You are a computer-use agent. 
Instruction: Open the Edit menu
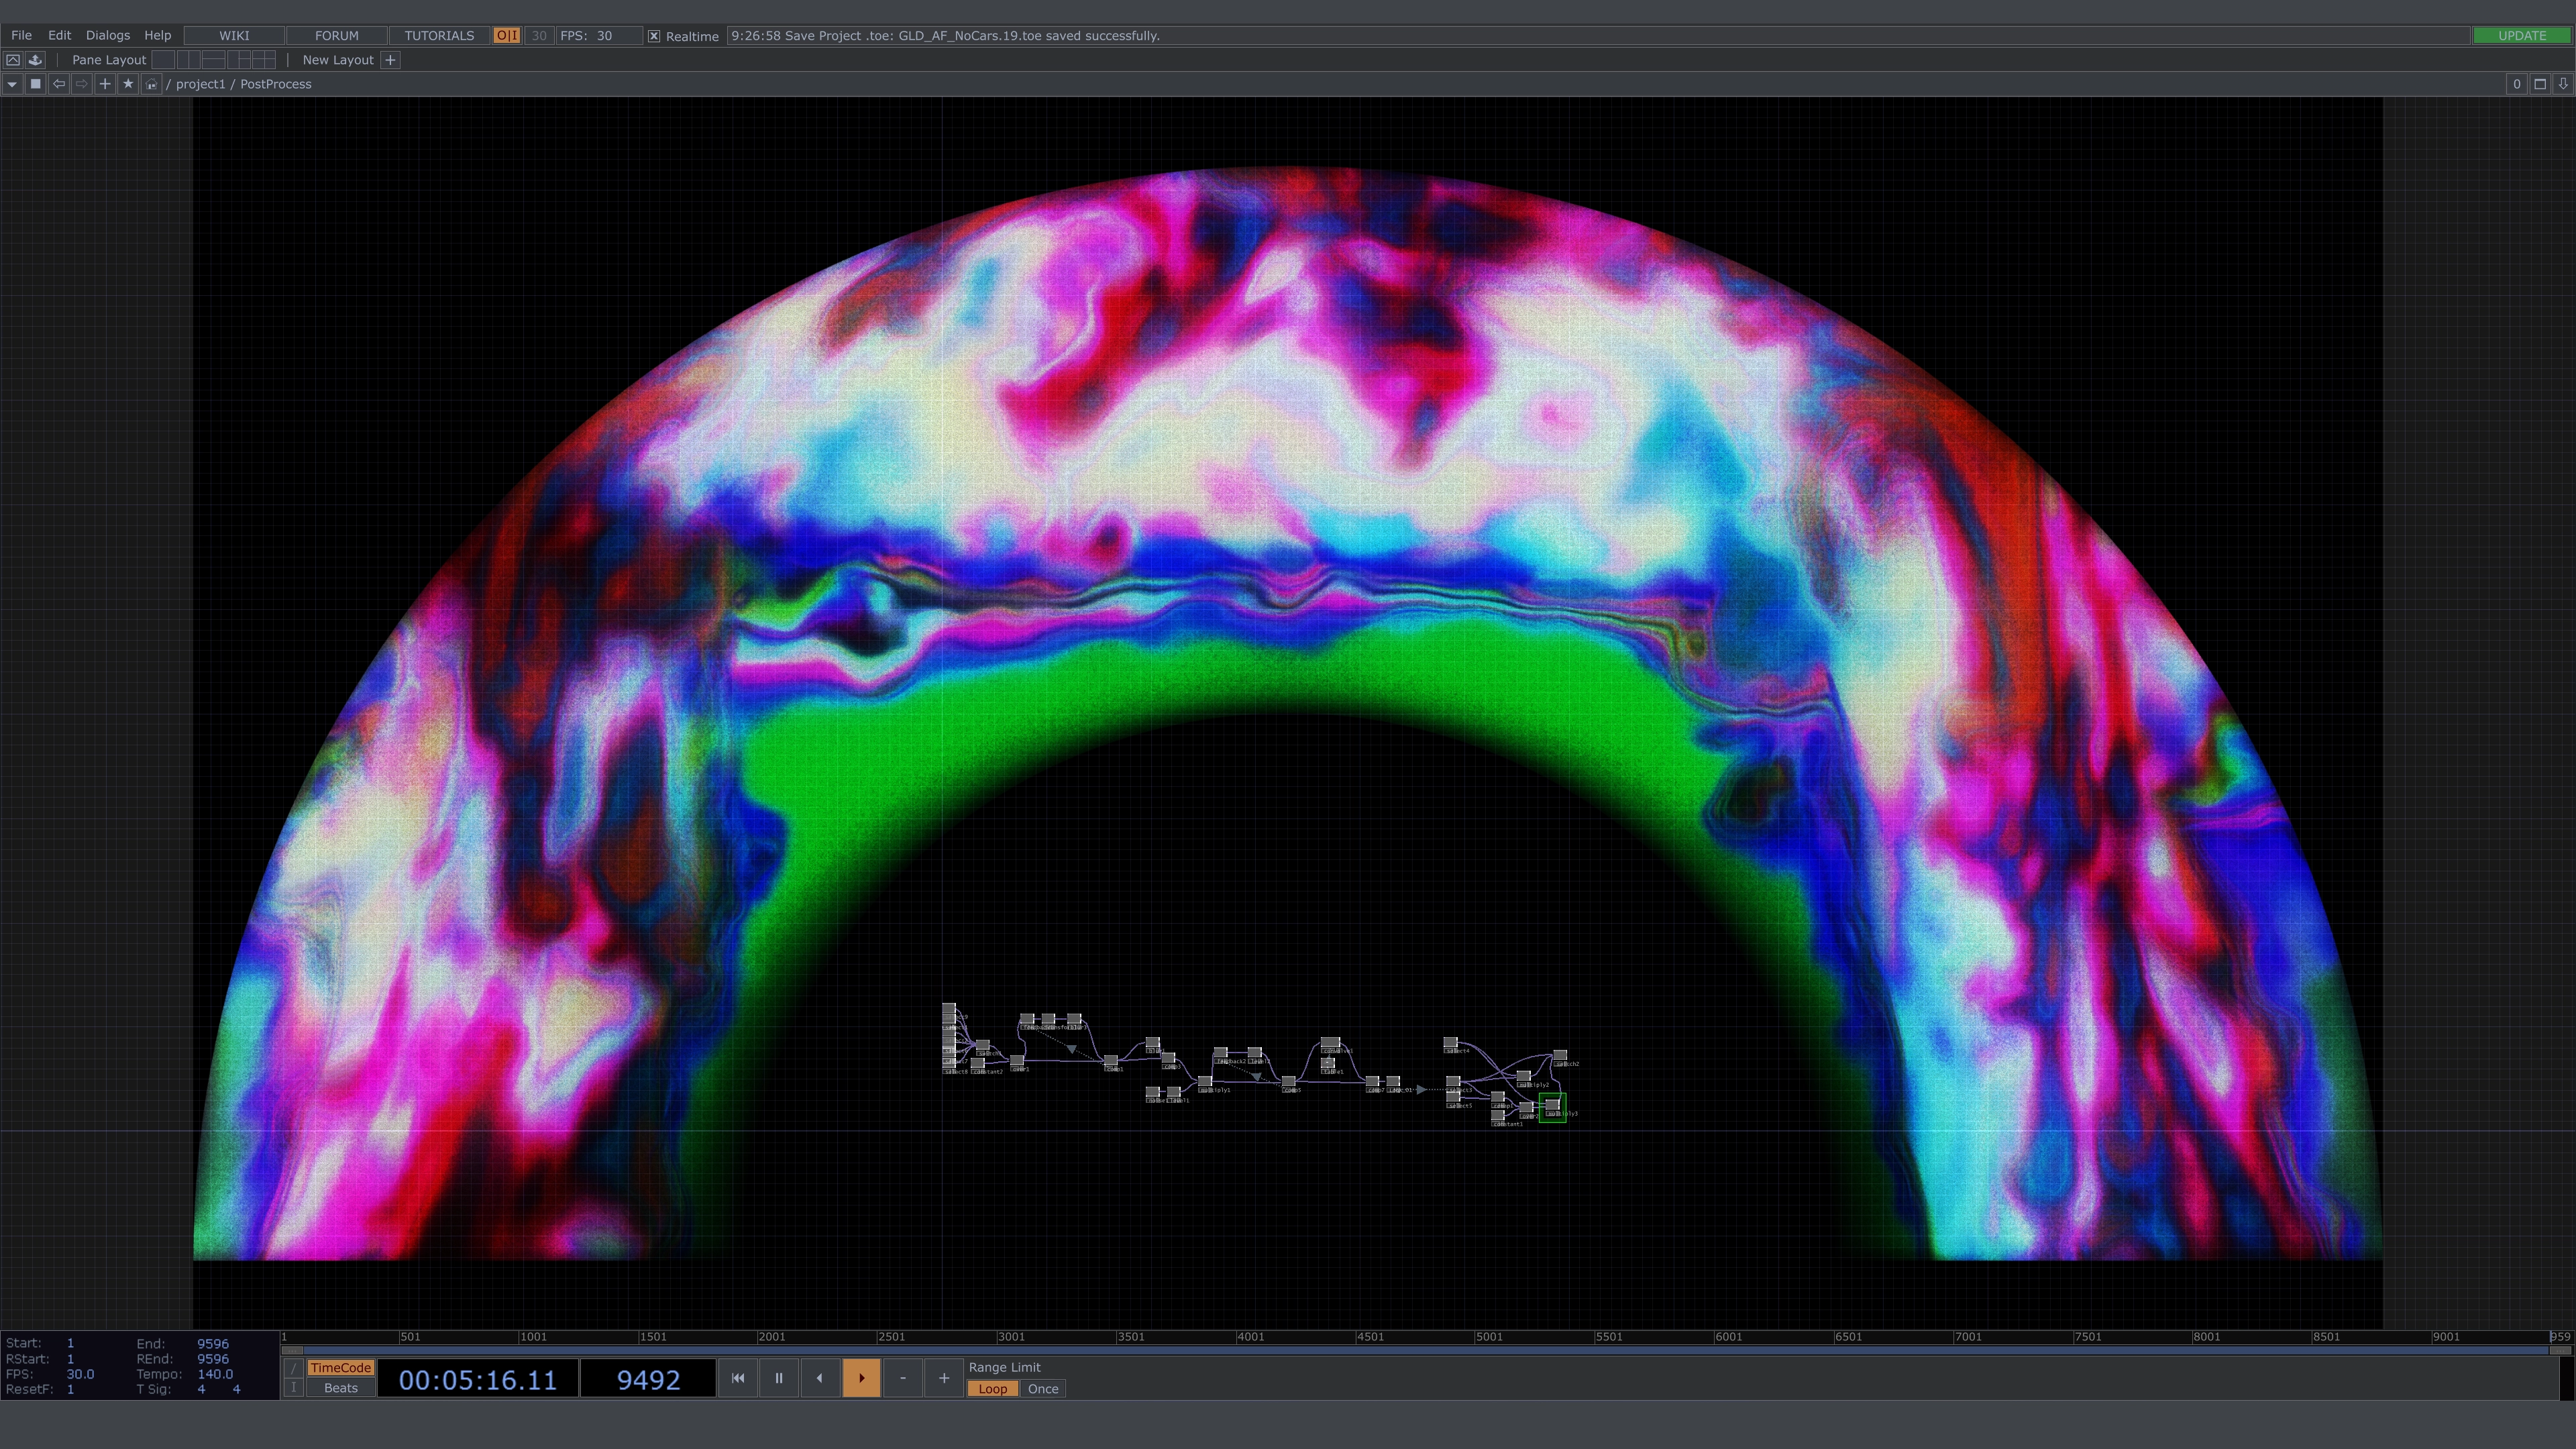(59, 36)
